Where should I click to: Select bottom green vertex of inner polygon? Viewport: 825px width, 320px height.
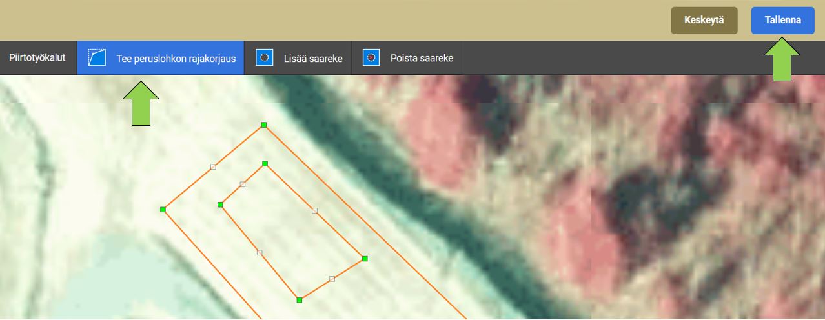(300, 300)
